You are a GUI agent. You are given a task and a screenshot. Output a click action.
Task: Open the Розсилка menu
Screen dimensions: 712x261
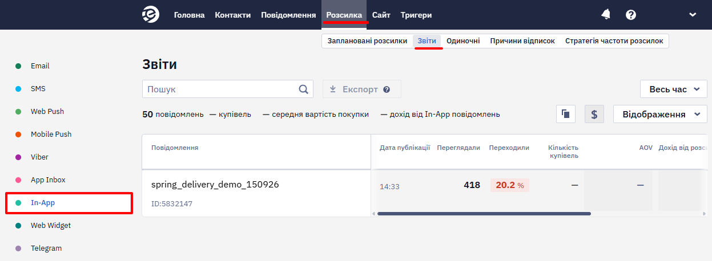[344, 15]
